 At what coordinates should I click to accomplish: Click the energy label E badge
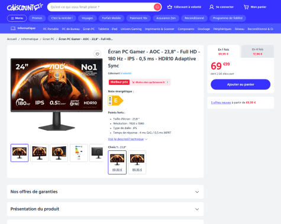click(x=116, y=100)
